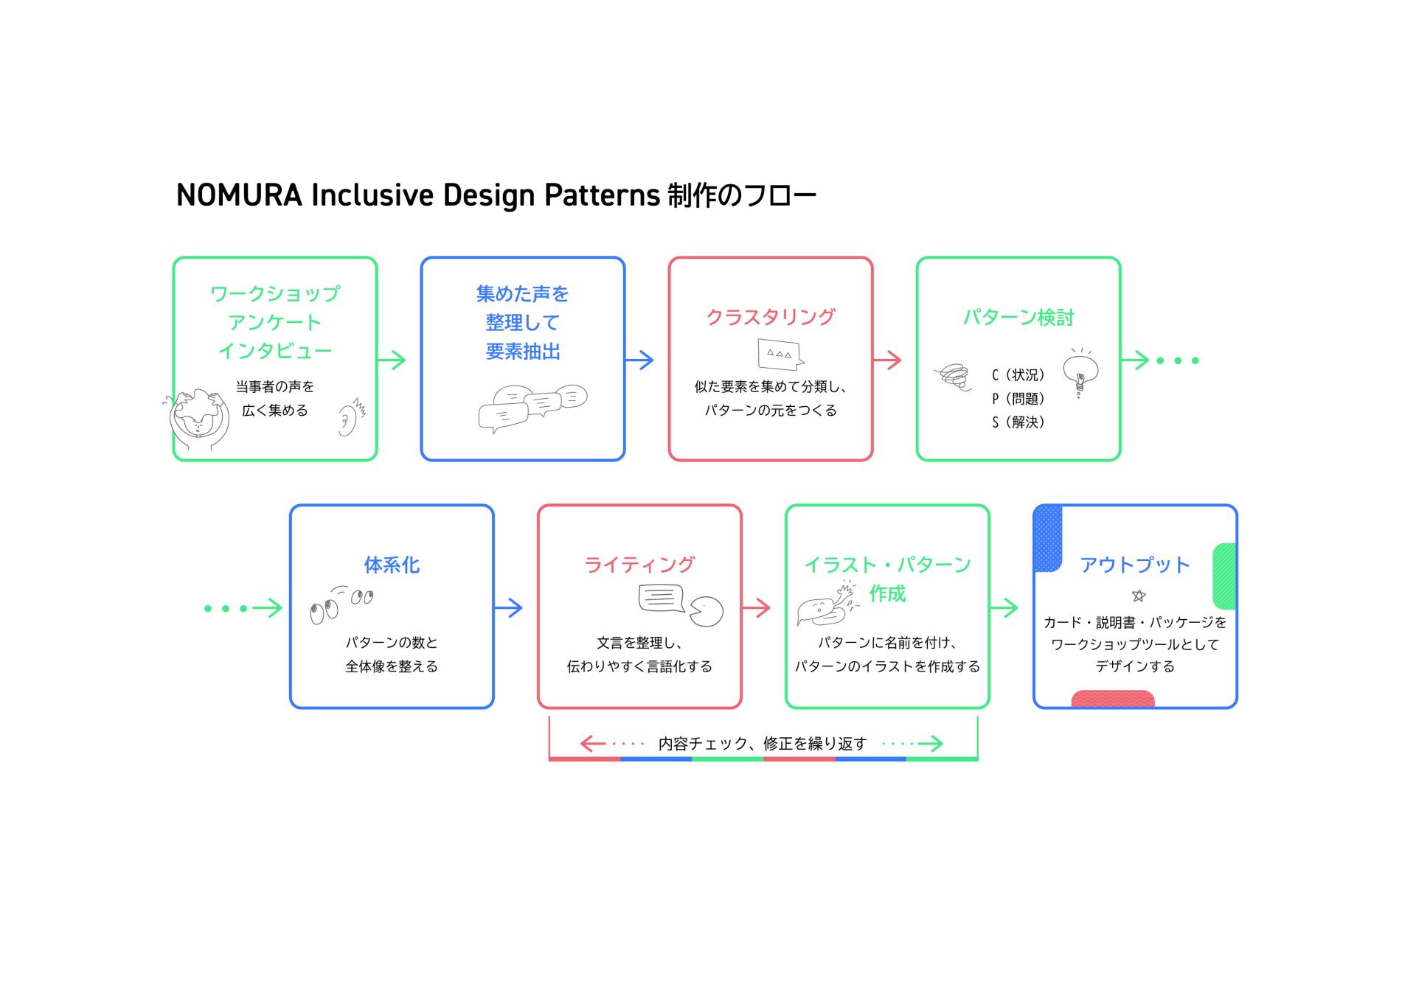Click the scribble tangle icon beside C（状況）
Screen dimensions: 1416x1001
point(954,377)
